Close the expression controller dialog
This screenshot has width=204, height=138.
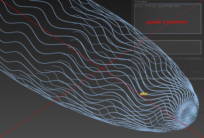pyautogui.click(x=196, y=72)
